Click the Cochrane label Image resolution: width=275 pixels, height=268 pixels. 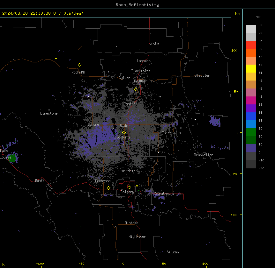point(103,181)
